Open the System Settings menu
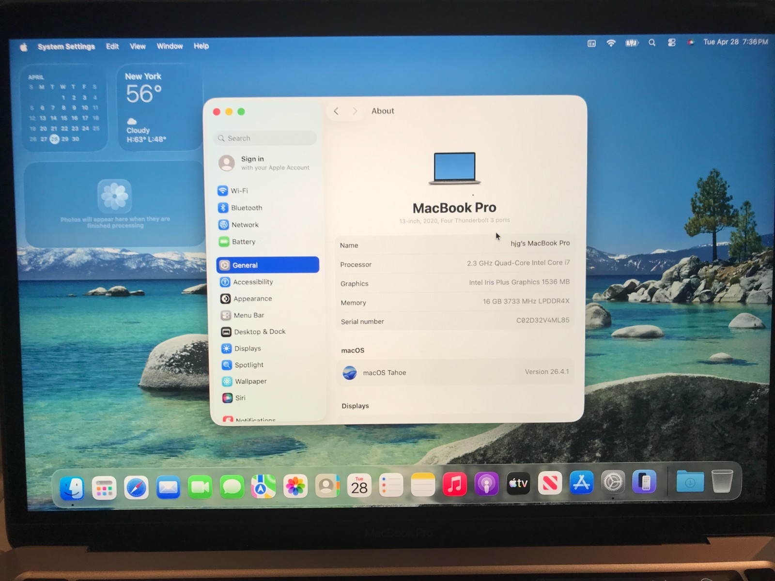Viewport: 775px width, 581px height. click(66, 46)
